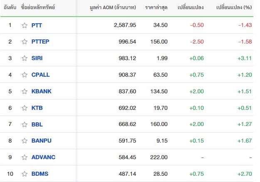
Task: Toggle favorite star for PTT
Action: tap(25, 25)
